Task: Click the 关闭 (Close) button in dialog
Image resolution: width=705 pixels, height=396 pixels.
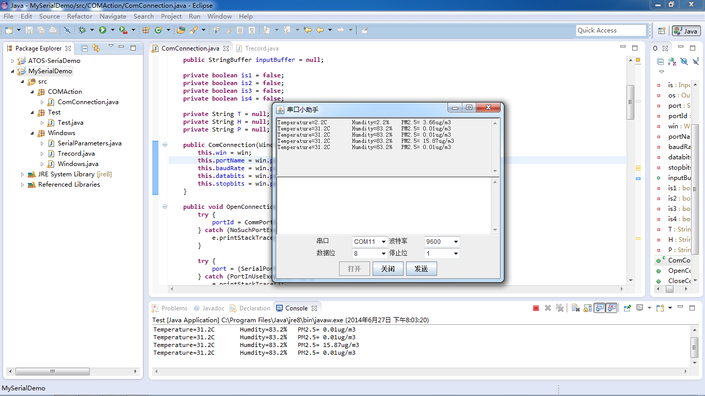Action: coord(388,269)
